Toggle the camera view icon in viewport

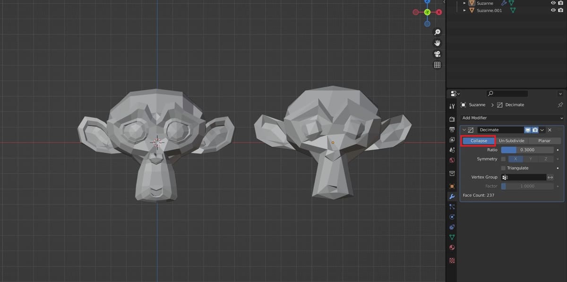pos(437,54)
